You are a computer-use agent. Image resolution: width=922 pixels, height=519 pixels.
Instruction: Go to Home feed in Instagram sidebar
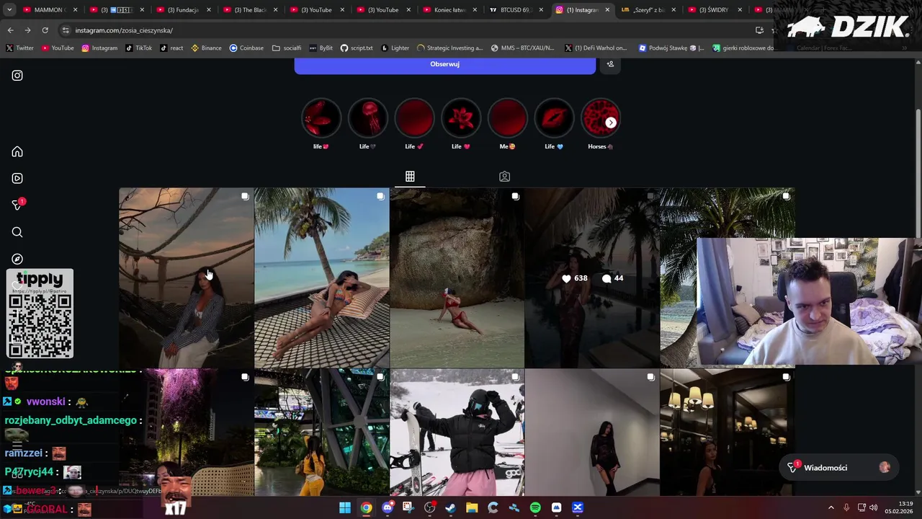click(x=17, y=151)
